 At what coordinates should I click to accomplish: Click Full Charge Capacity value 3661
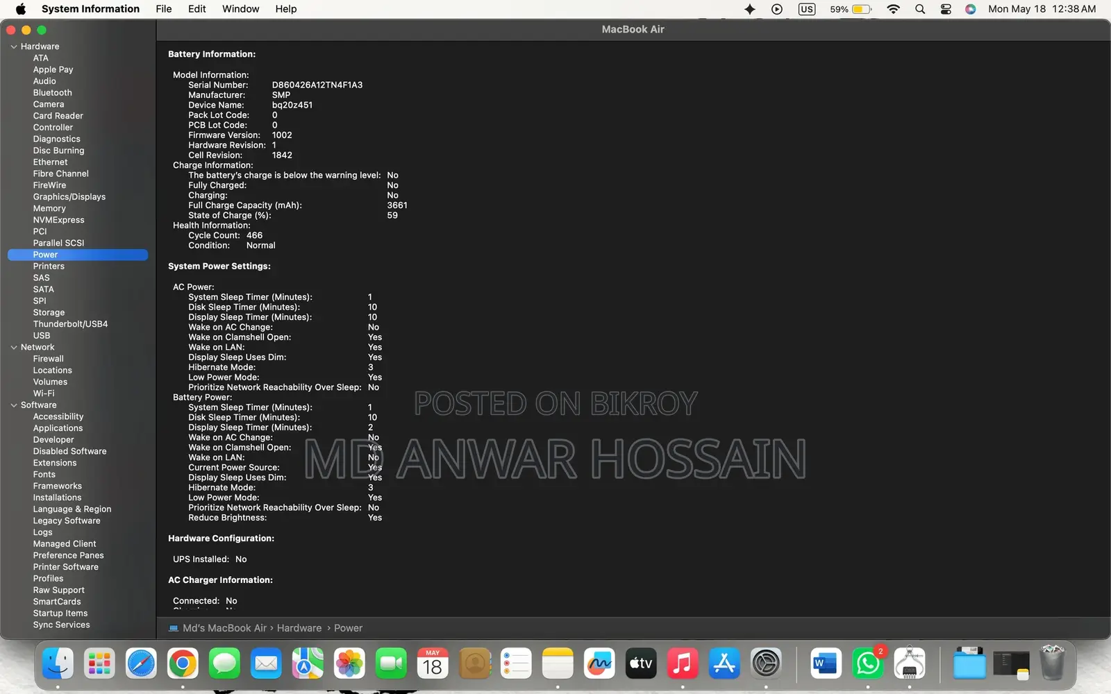[397, 205]
